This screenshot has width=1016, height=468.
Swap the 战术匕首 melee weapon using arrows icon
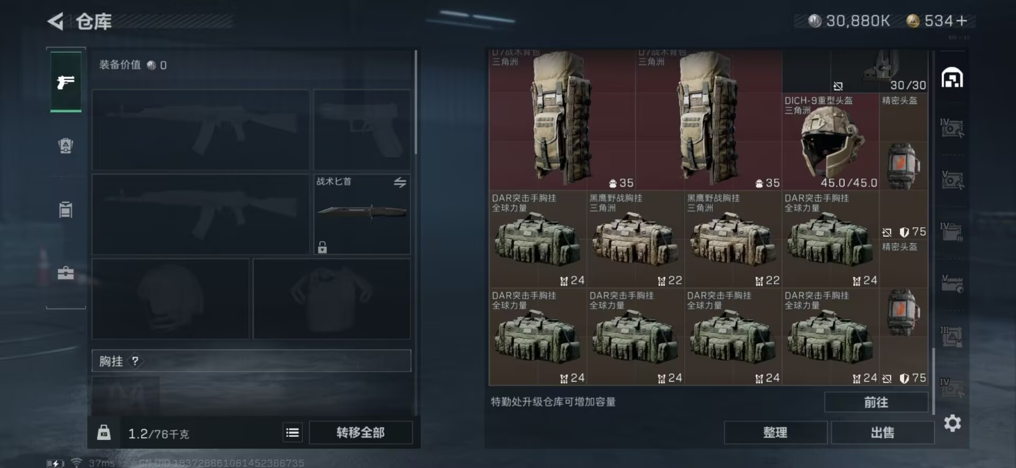click(400, 183)
